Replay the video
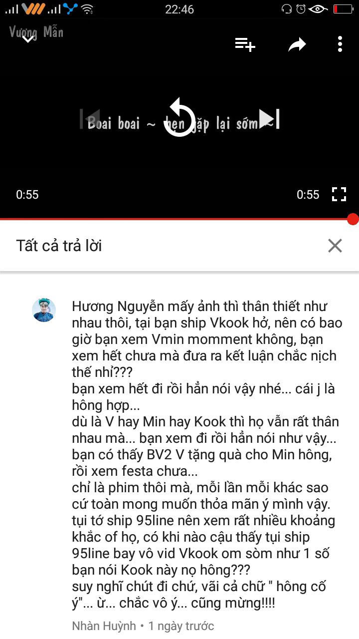 pos(179,118)
